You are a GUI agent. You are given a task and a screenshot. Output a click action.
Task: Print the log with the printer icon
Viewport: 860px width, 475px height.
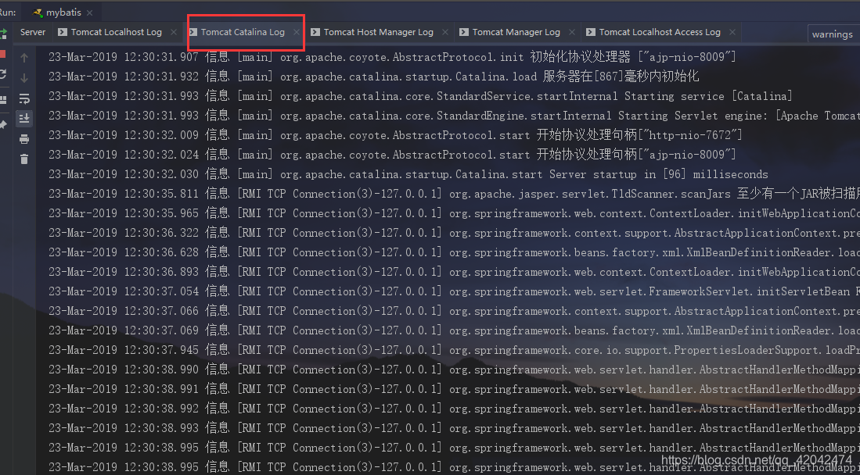(24, 139)
